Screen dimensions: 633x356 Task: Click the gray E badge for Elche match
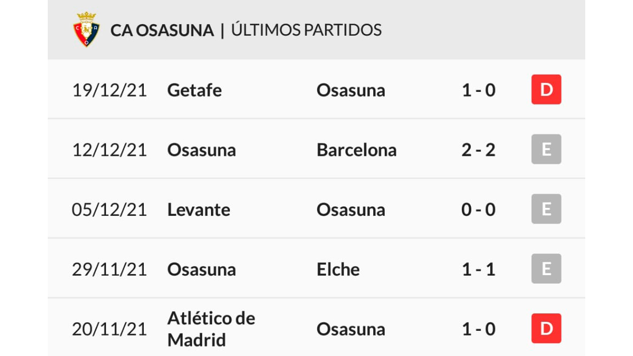[x=546, y=269]
